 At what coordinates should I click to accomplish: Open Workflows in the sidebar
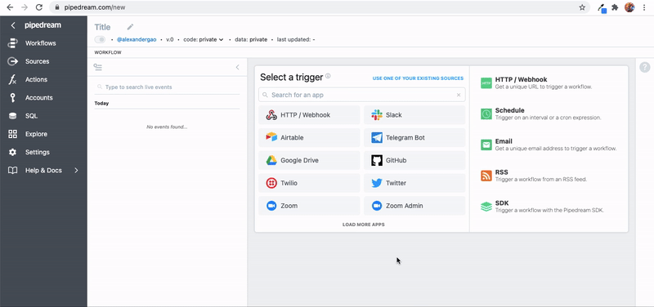(40, 43)
